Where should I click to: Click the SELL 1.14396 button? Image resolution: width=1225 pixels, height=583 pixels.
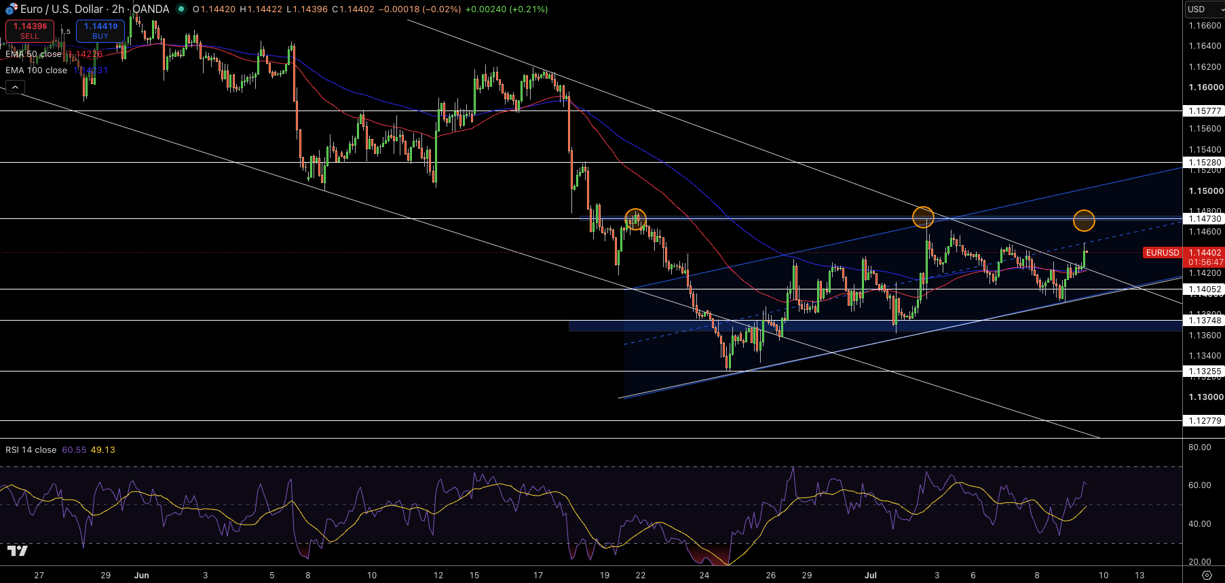coord(30,31)
